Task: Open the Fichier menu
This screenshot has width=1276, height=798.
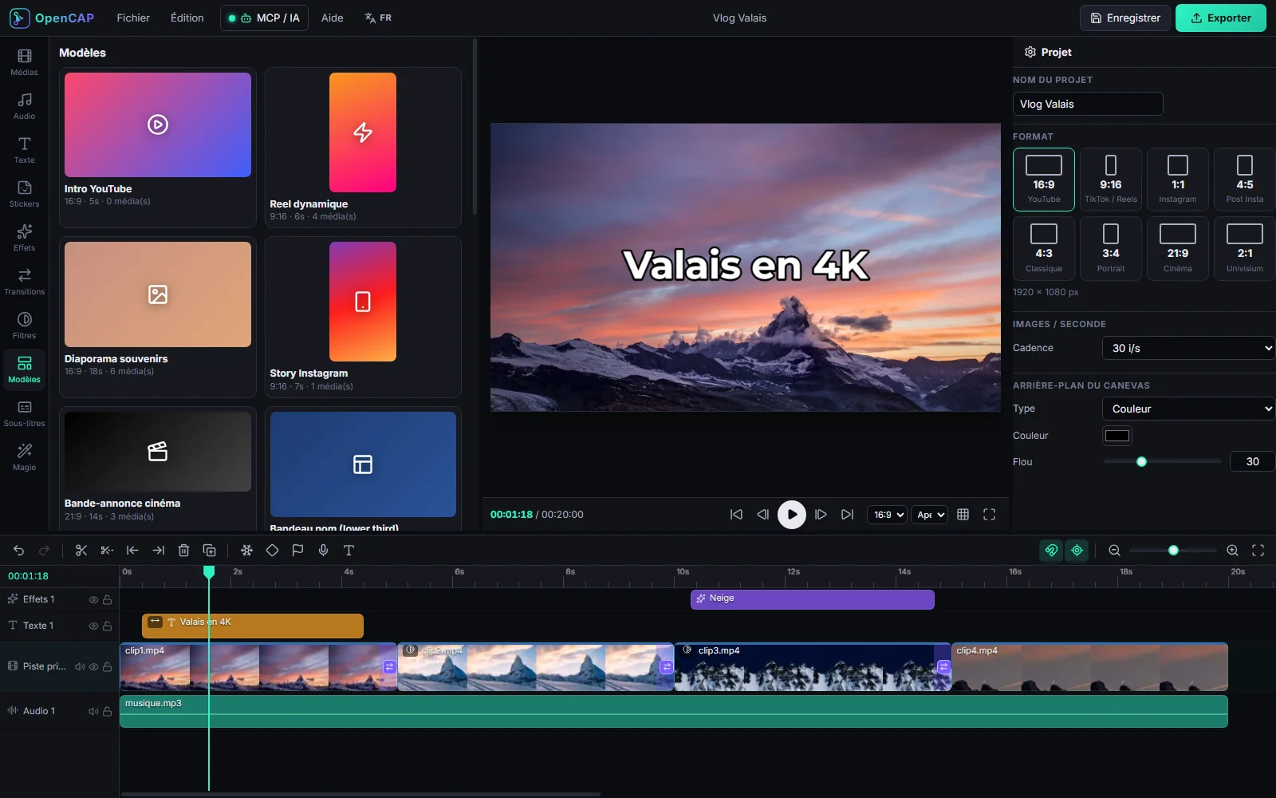Action: tap(133, 18)
